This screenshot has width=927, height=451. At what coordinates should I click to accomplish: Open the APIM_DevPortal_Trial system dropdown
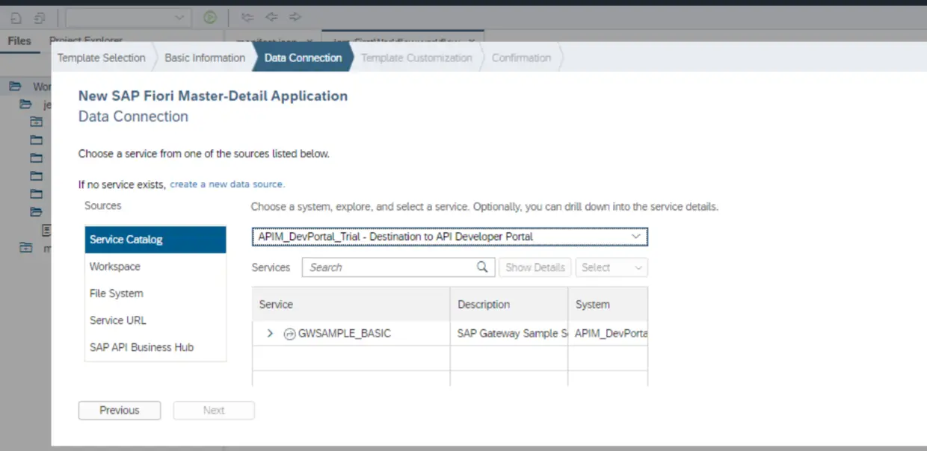[x=450, y=237]
